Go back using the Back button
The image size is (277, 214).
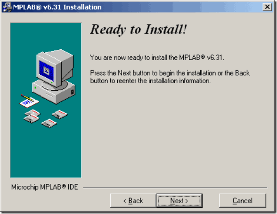(x=133, y=200)
